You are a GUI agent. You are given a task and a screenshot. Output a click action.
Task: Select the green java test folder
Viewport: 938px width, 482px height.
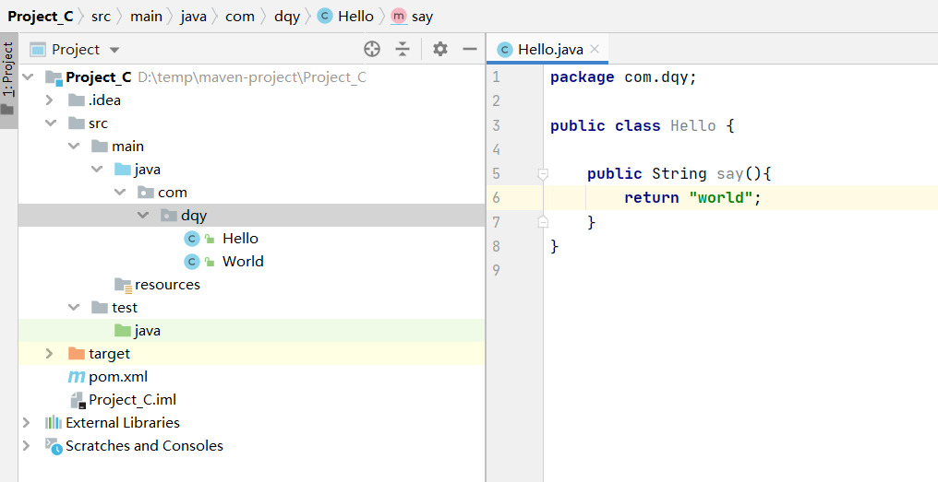(x=147, y=331)
